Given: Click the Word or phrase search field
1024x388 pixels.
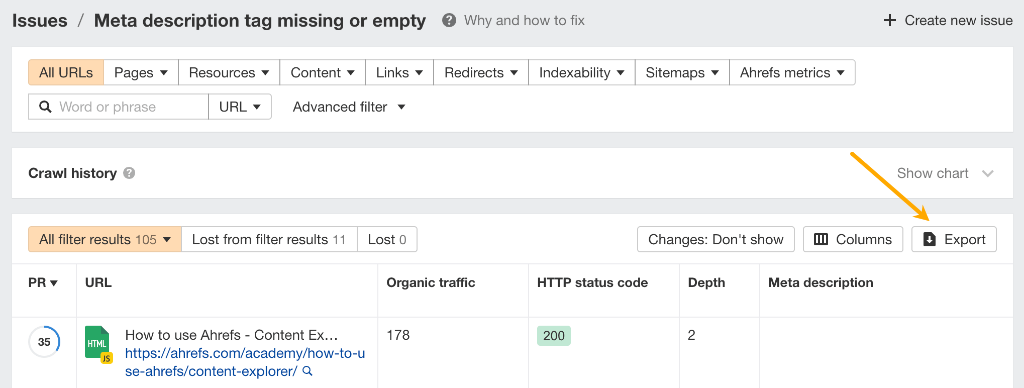Looking at the screenshot, I should (x=119, y=107).
